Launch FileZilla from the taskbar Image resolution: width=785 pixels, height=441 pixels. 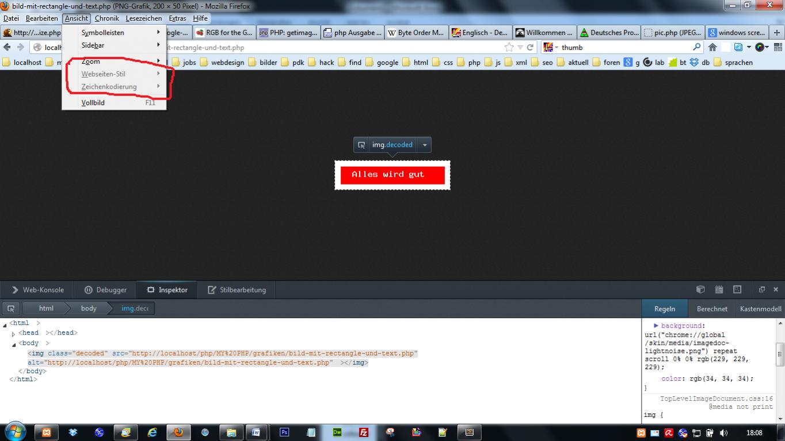coord(364,432)
